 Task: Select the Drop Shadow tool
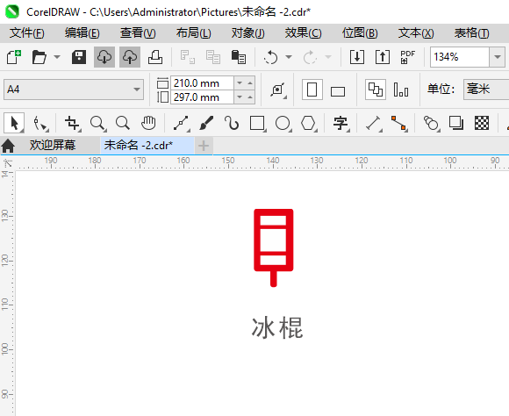(456, 124)
